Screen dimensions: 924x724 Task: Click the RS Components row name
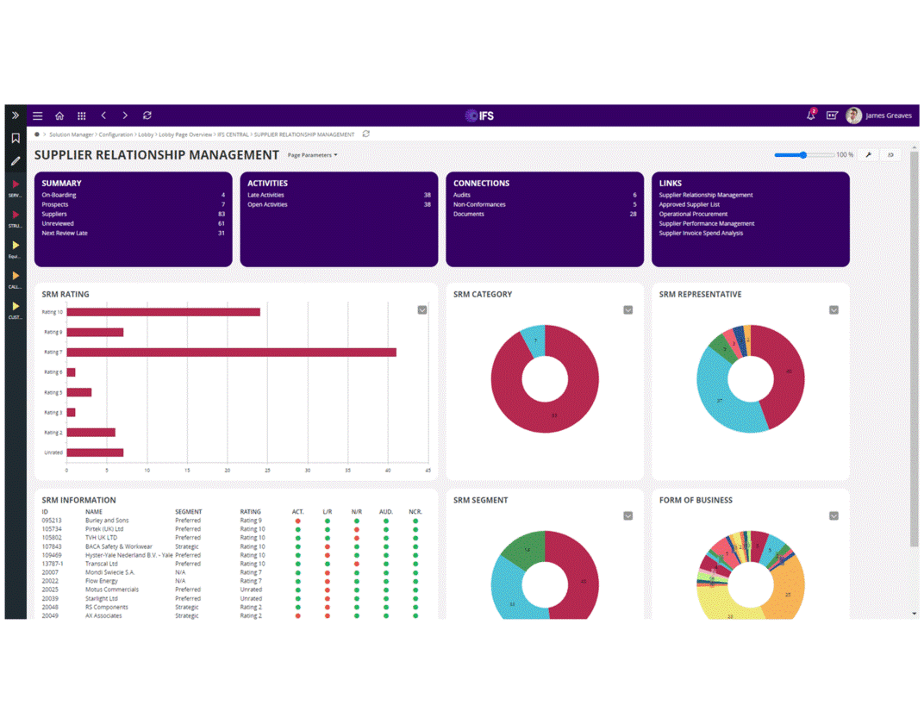[x=107, y=608]
